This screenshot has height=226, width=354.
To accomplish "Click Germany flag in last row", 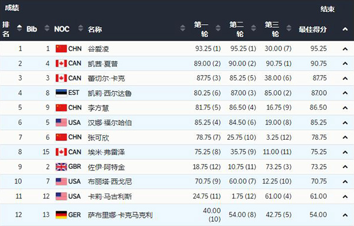I will [61, 215].
